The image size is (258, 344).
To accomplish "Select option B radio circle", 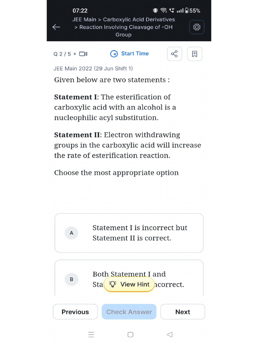I will (x=72, y=279).
